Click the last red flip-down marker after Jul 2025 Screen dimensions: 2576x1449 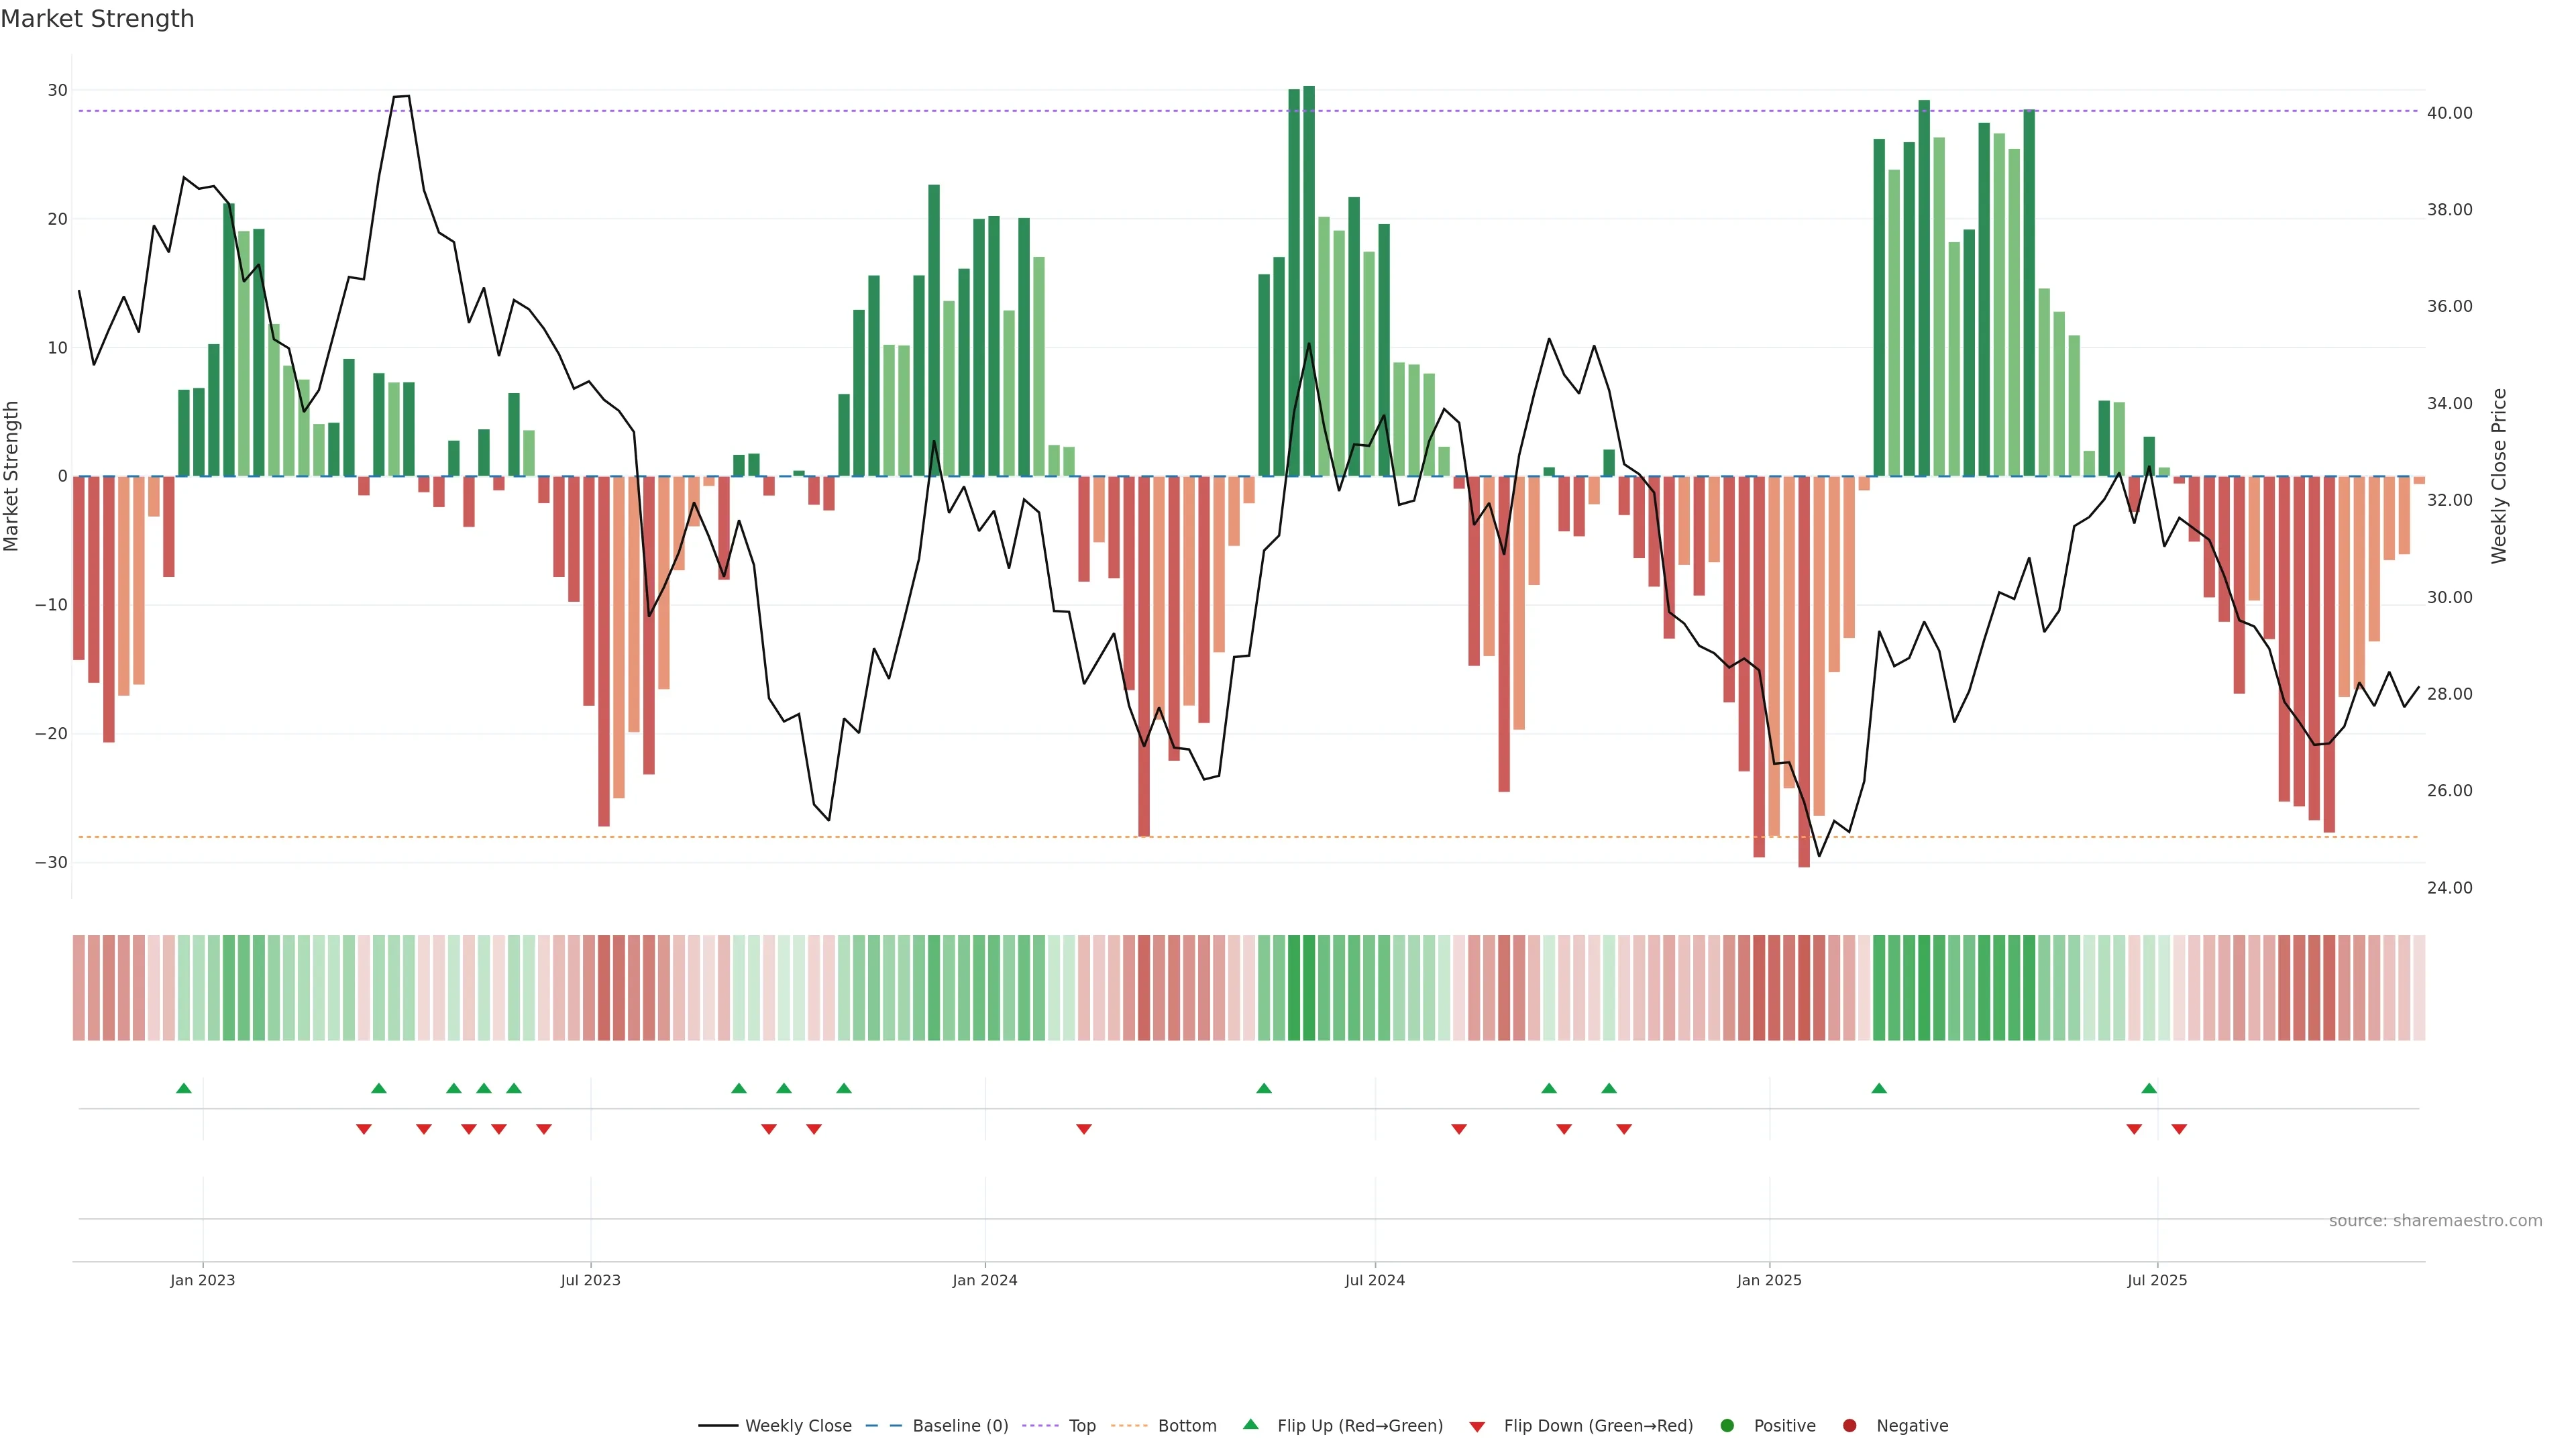tap(2179, 1129)
